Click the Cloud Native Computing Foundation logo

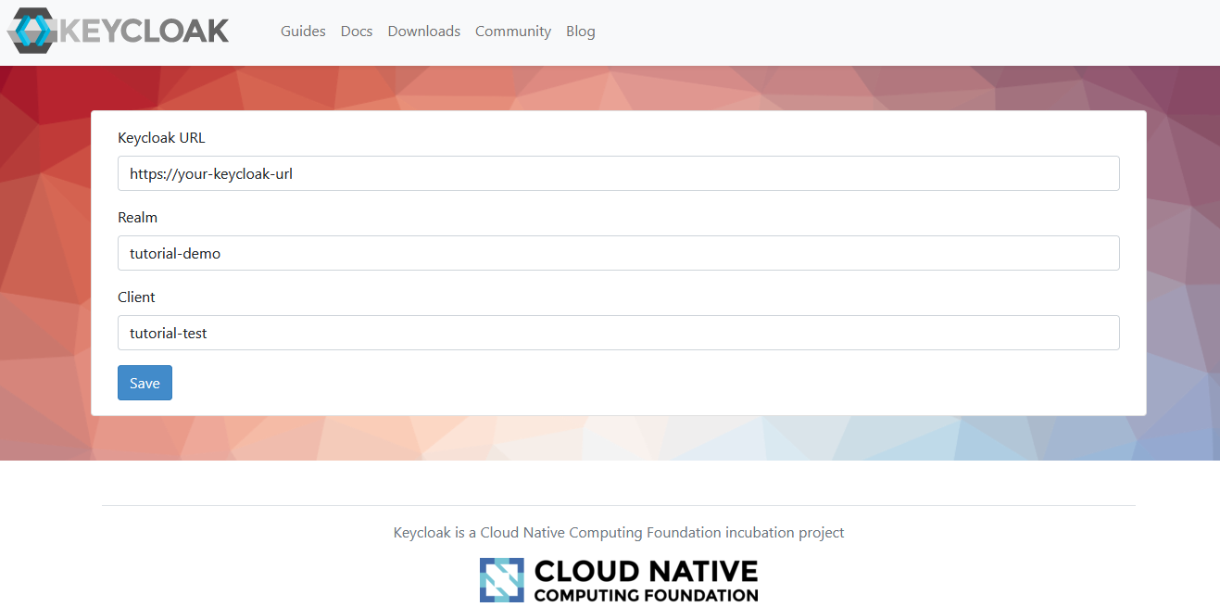(x=619, y=580)
